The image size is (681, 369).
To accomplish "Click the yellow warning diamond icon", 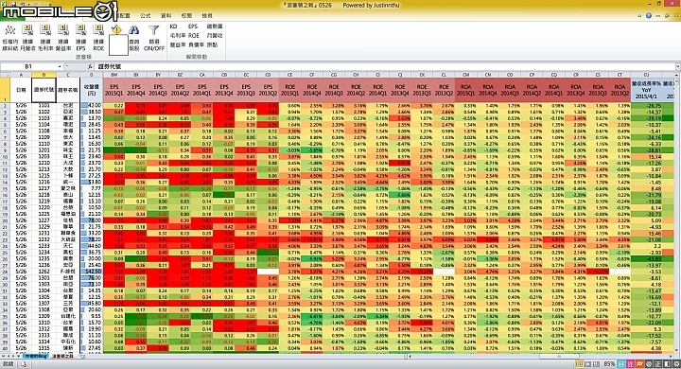I will click(117, 29).
